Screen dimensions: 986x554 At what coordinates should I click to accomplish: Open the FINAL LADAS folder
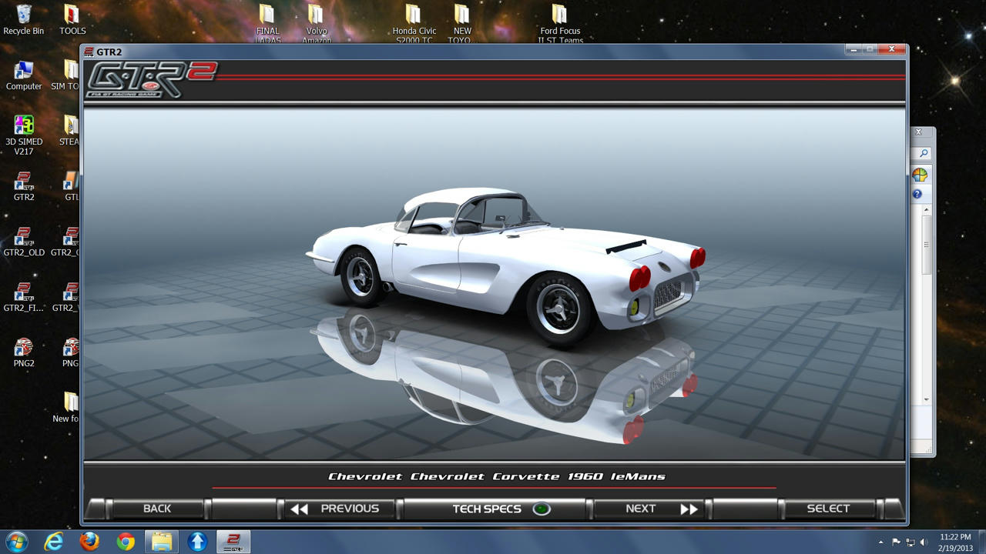point(267,22)
